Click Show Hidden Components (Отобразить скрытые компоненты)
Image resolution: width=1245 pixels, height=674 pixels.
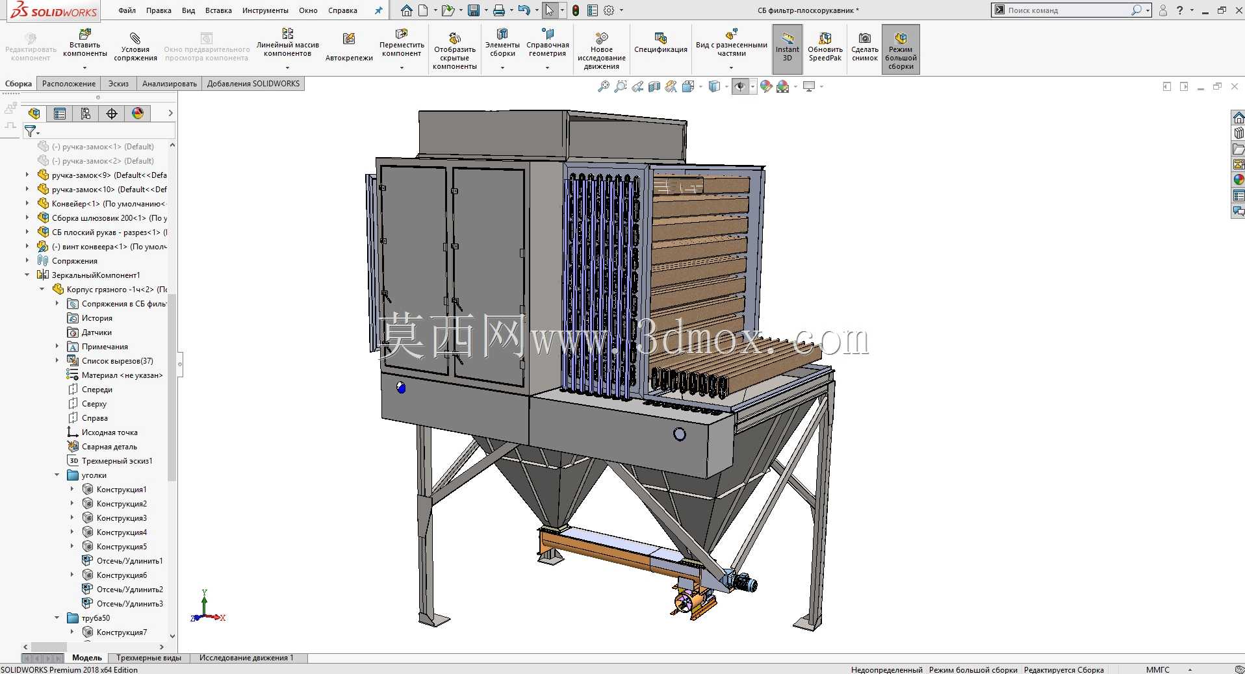[455, 51]
